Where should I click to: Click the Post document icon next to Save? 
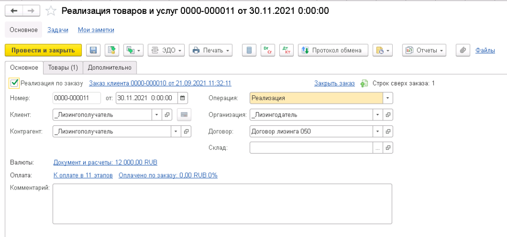coord(111,50)
